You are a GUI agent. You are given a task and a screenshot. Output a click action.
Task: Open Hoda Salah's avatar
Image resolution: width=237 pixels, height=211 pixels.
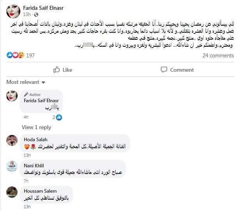coord(12,140)
